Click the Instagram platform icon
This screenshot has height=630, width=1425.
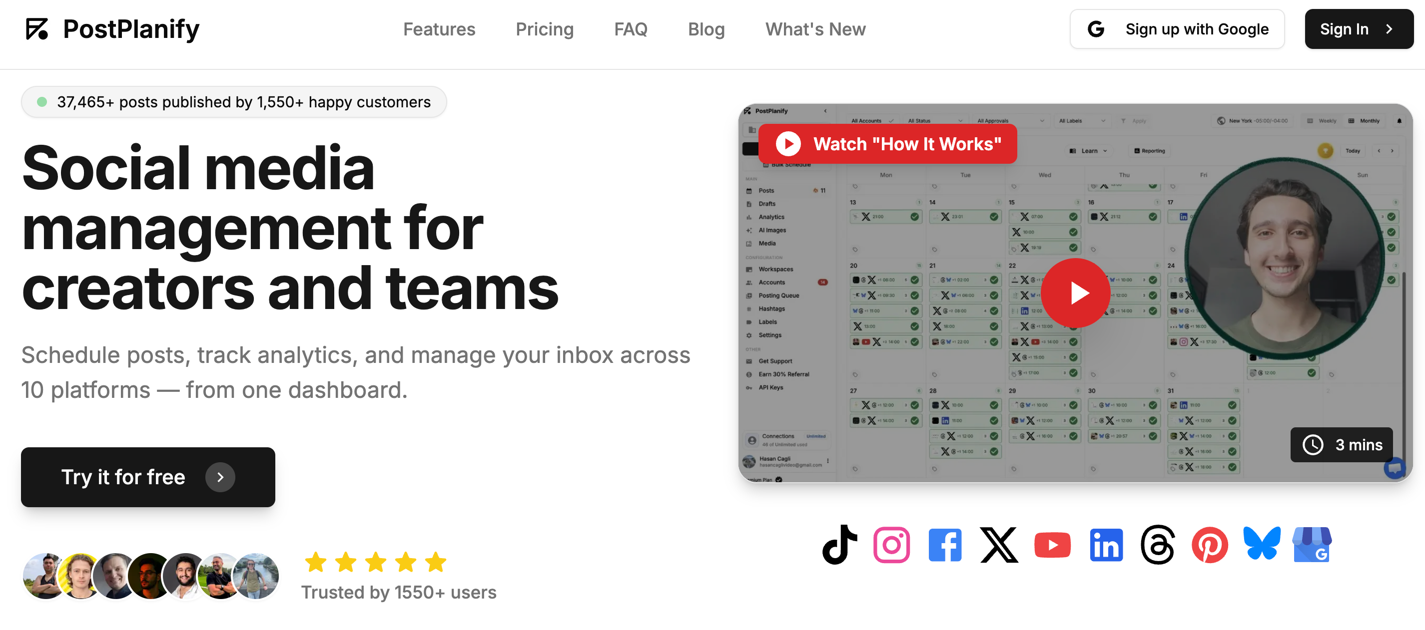click(891, 545)
